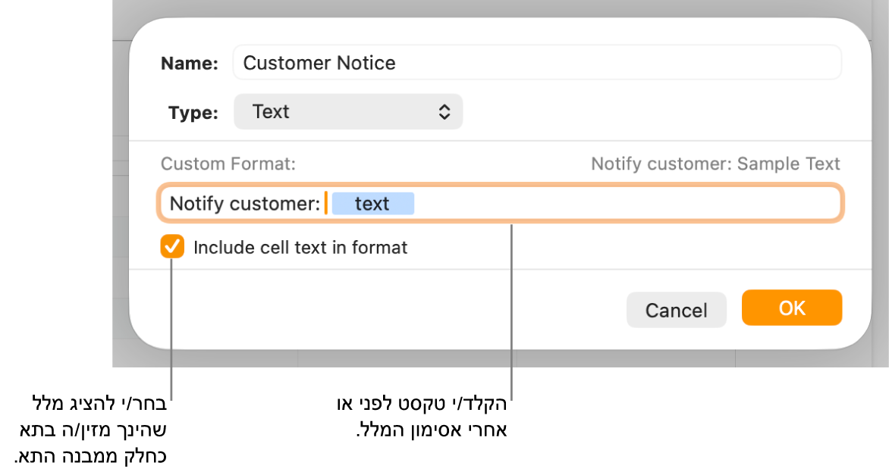Click the Name text field
The height and width of the screenshot is (475, 889).
coord(537,63)
